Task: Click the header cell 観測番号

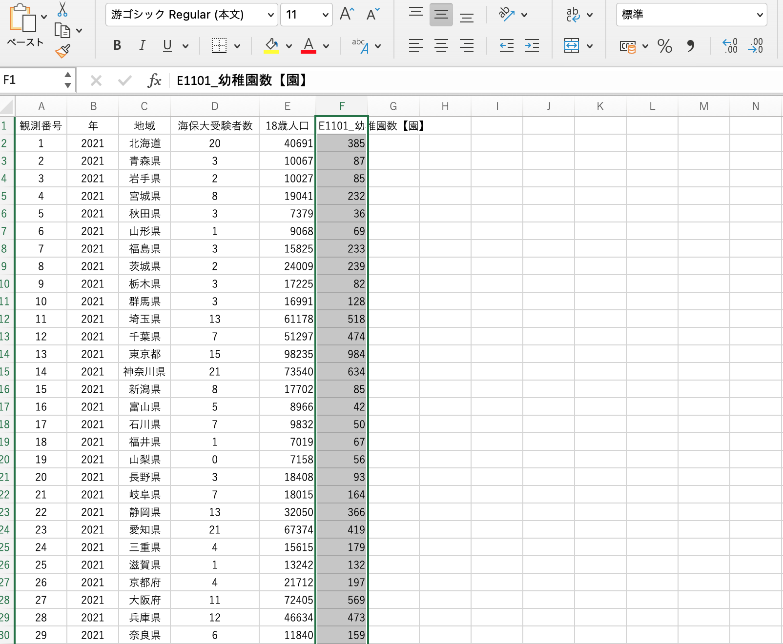Action: 41,126
